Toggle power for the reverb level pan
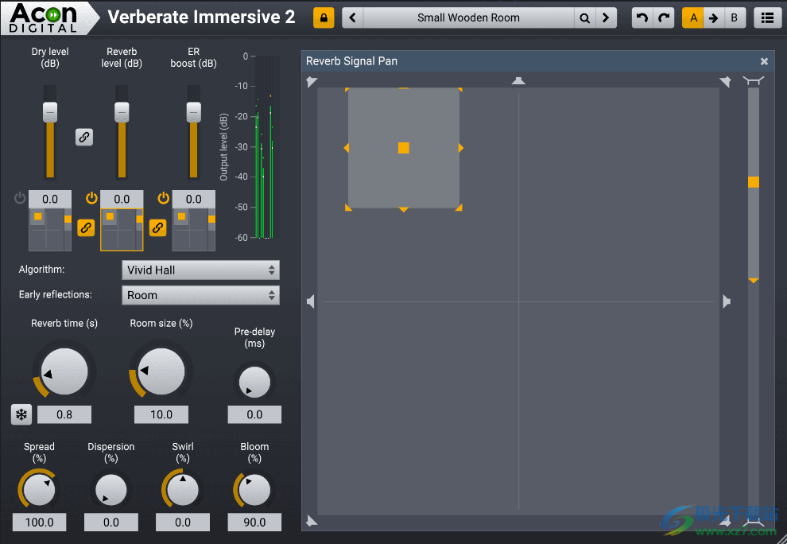Image resolution: width=787 pixels, height=544 pixels. pos(91,198)
